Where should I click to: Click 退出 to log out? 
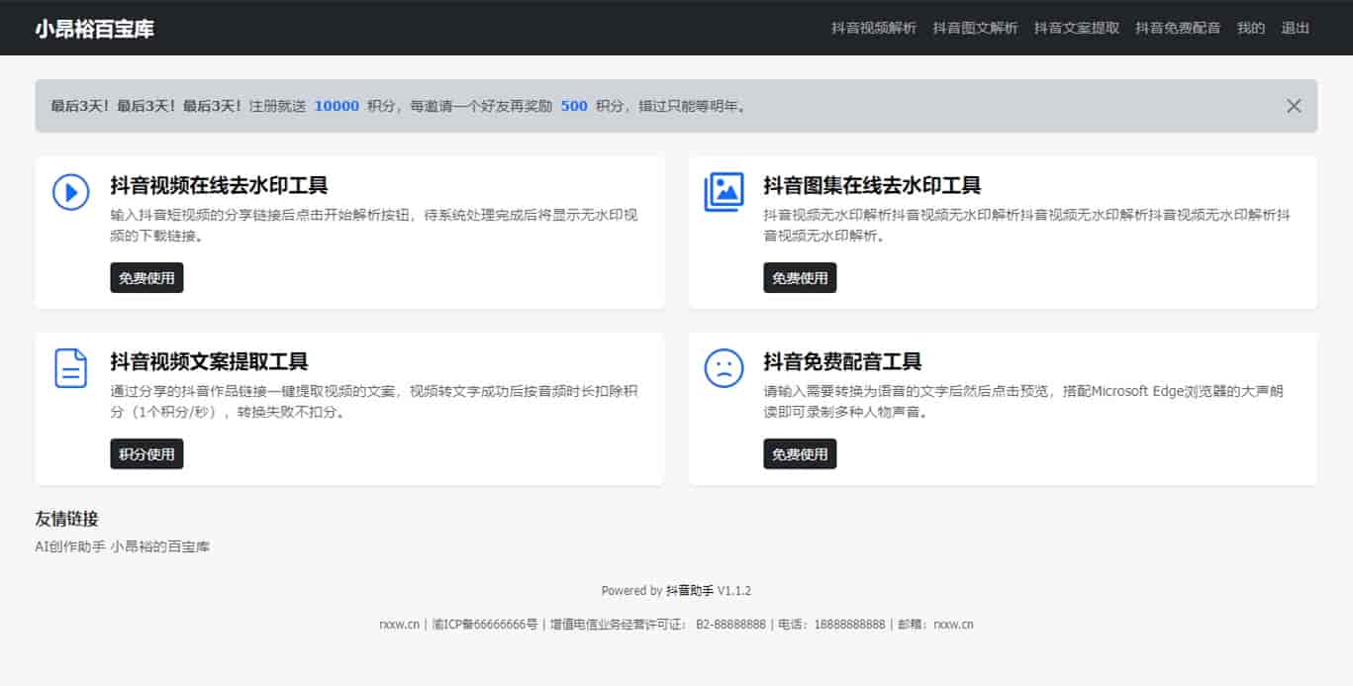1296,28
